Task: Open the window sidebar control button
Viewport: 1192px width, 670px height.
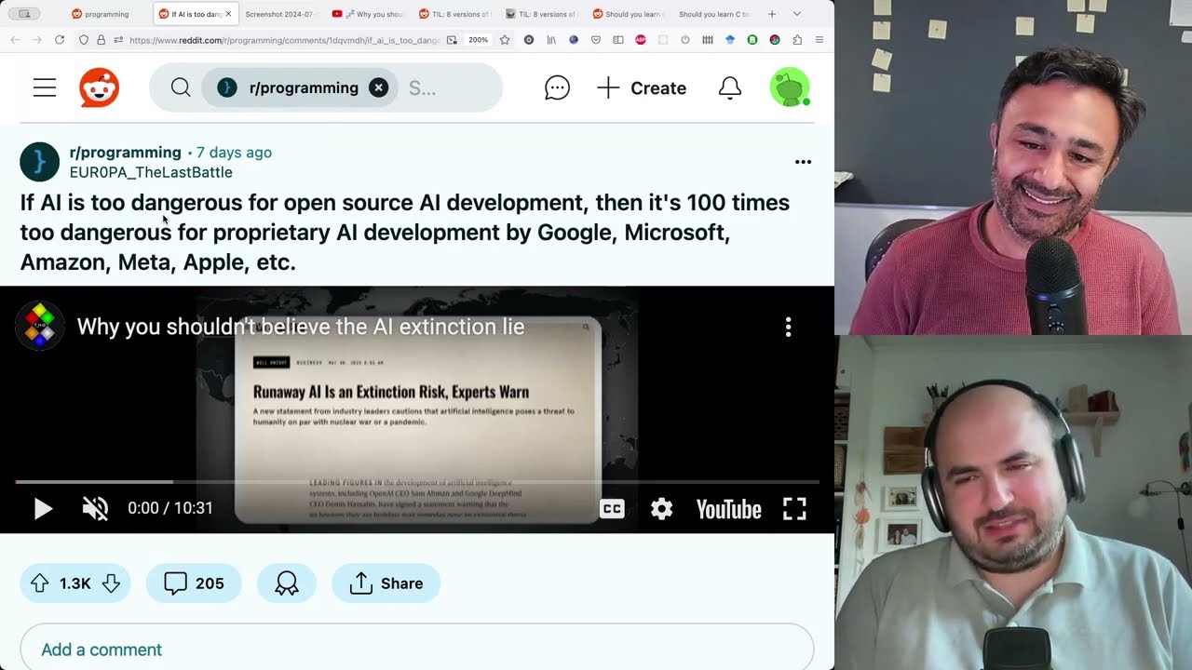Action: click(x=24, y=14)
